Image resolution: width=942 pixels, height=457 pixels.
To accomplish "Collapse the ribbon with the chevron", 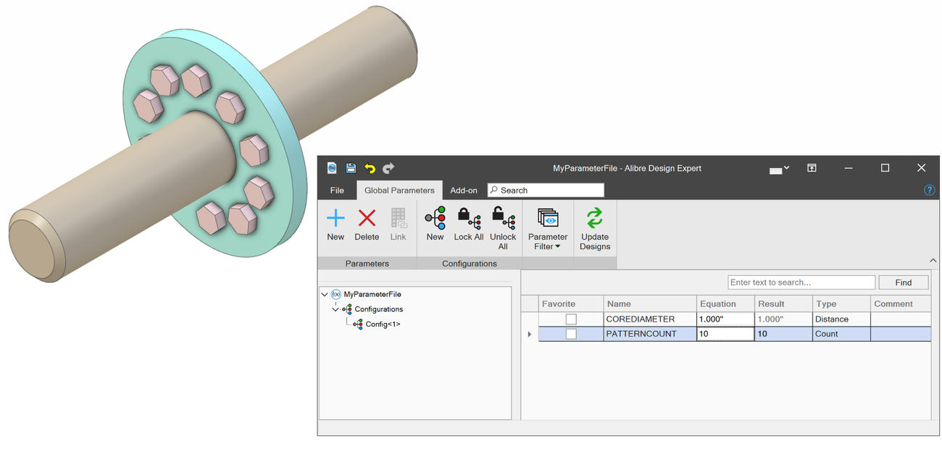I will coord(933,261).
